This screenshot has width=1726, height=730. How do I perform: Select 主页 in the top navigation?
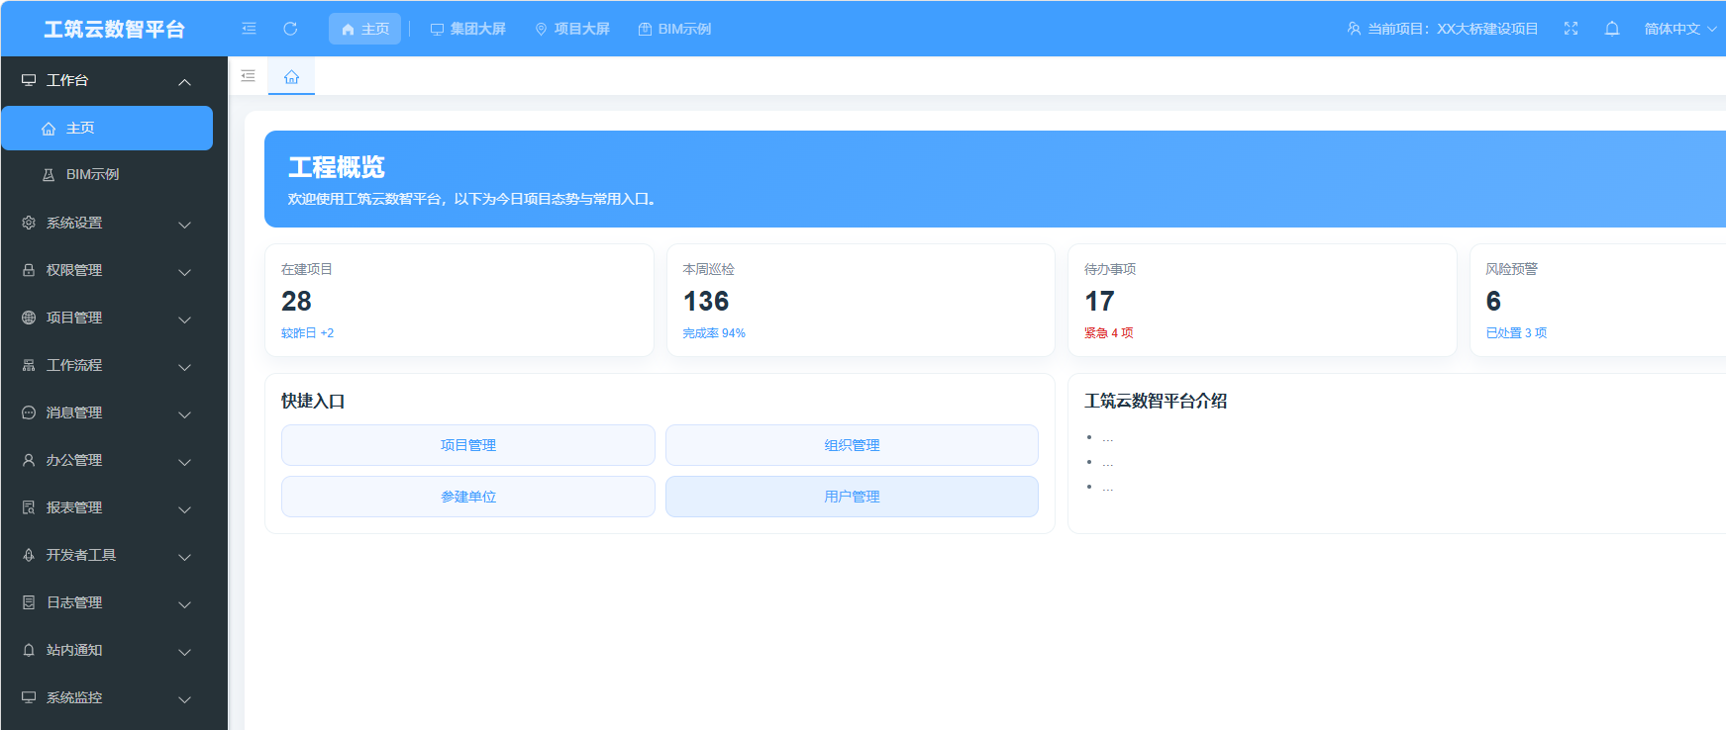(364, 29)
